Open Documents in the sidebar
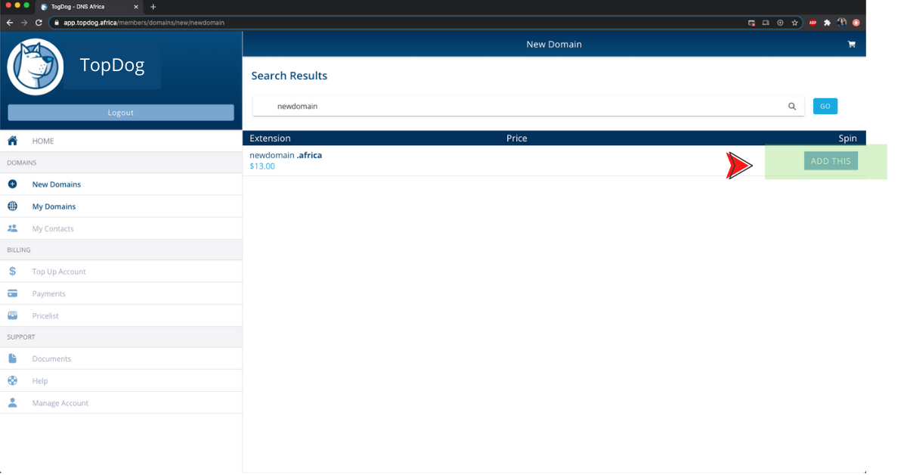907x475 pixels. [x=121, y=359]
